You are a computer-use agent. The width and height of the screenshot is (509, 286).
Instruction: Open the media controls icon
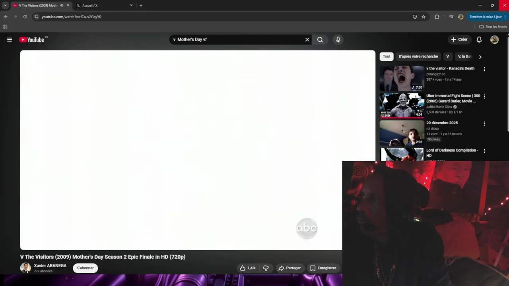pyautogui.click(x=451, y=17)
